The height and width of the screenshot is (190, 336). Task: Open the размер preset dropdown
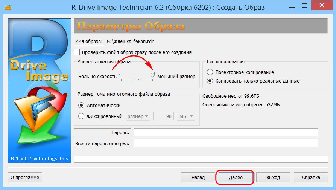[138, 116]
